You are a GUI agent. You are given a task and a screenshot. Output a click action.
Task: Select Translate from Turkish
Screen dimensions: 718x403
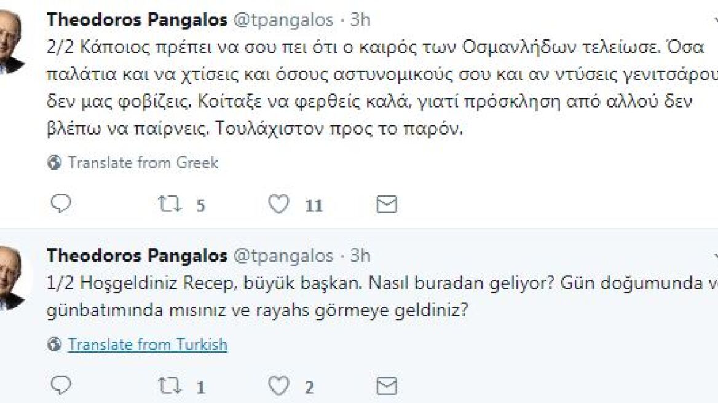[x=148, y=344]
